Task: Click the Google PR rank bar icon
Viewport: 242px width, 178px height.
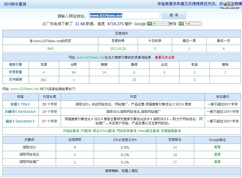Action: point(158,24)
